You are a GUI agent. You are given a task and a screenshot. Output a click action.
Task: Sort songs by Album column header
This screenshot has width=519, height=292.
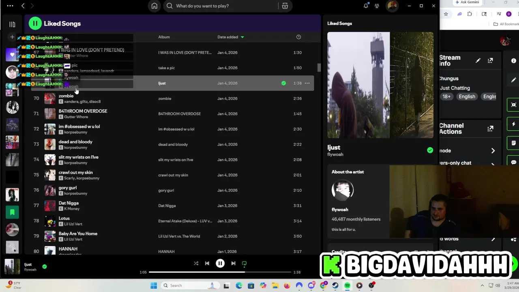[164, 37]
